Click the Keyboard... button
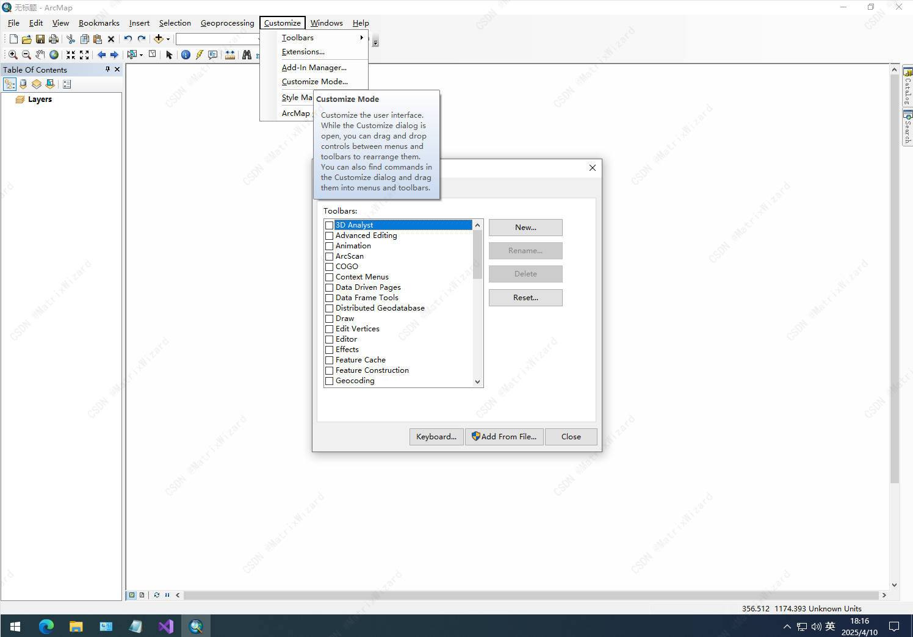The width and height of the screenshot is (913, 637). coord(436,437)
